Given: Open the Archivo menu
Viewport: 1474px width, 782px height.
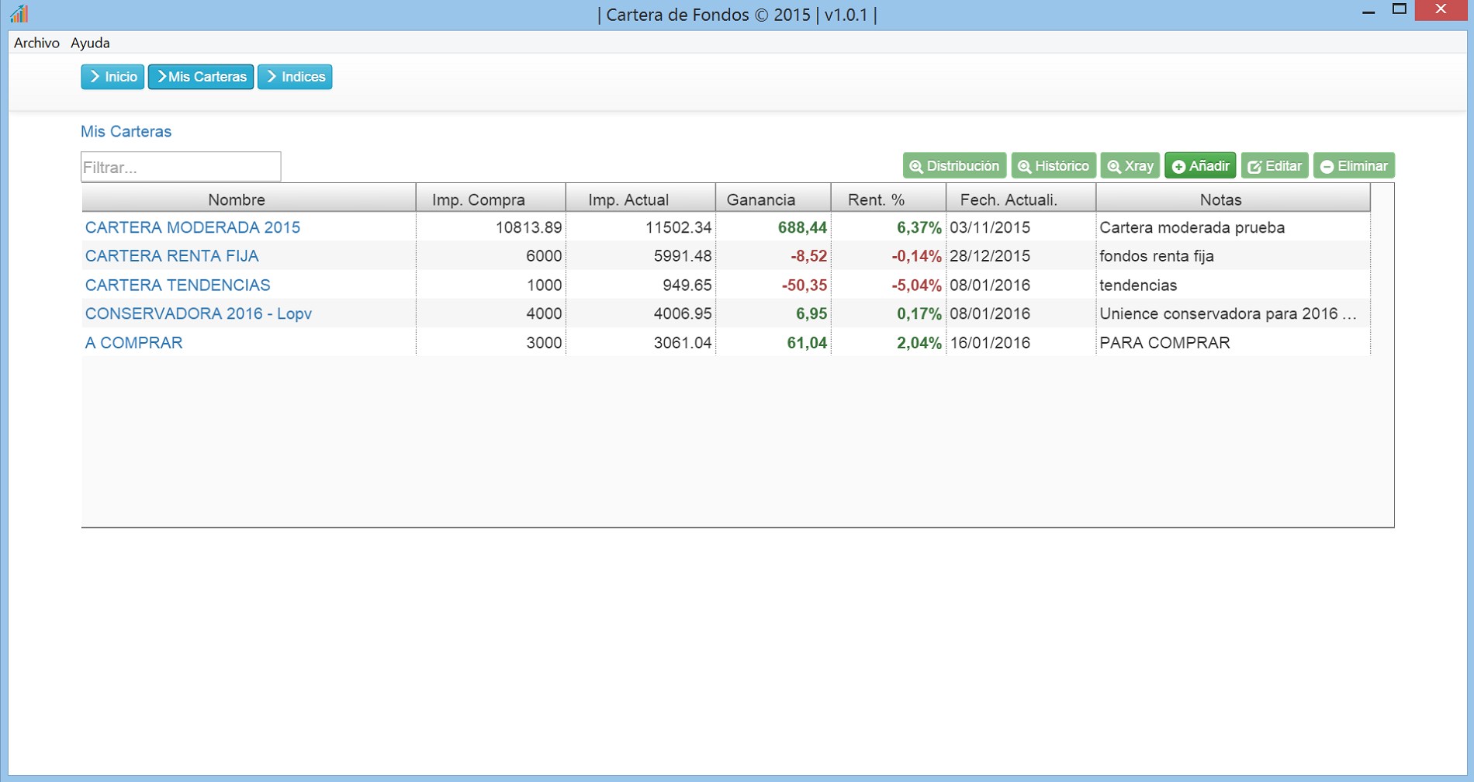Looking at the screenshot, I should pos(36,43).
